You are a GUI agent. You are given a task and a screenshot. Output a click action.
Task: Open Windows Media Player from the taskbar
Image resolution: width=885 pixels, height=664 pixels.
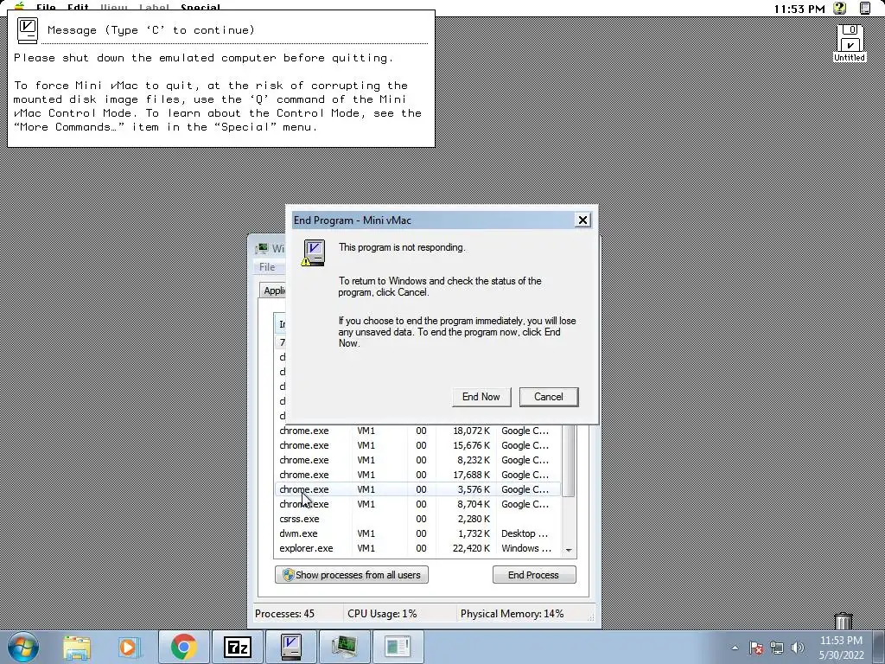pyautogui.click(x=130, y=647)
